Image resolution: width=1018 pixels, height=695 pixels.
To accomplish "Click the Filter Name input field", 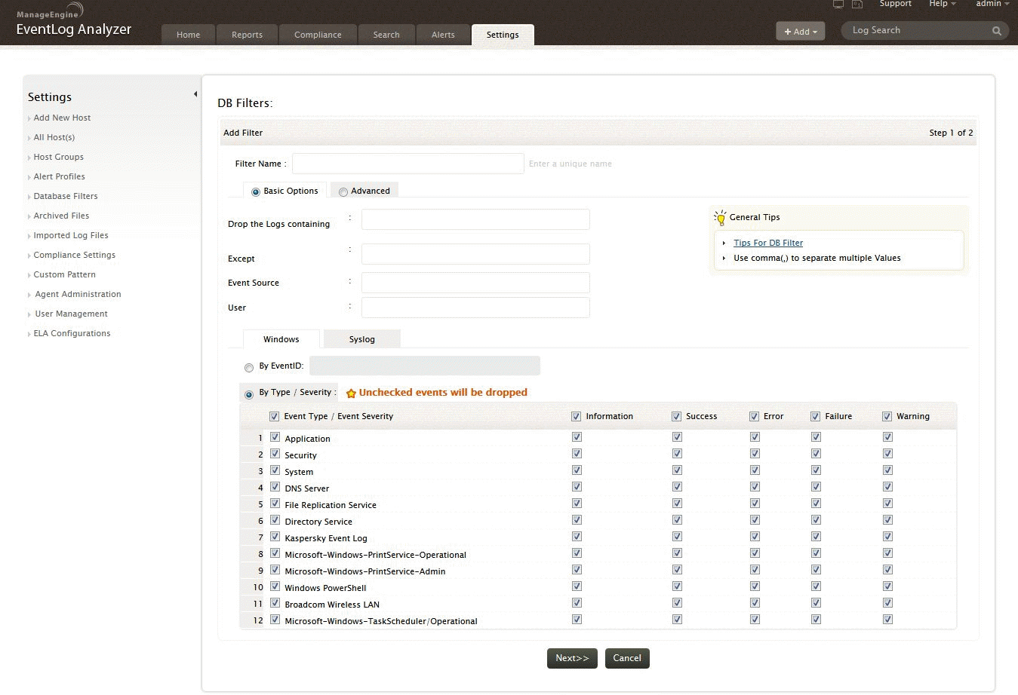I will (x=408, y=164).
